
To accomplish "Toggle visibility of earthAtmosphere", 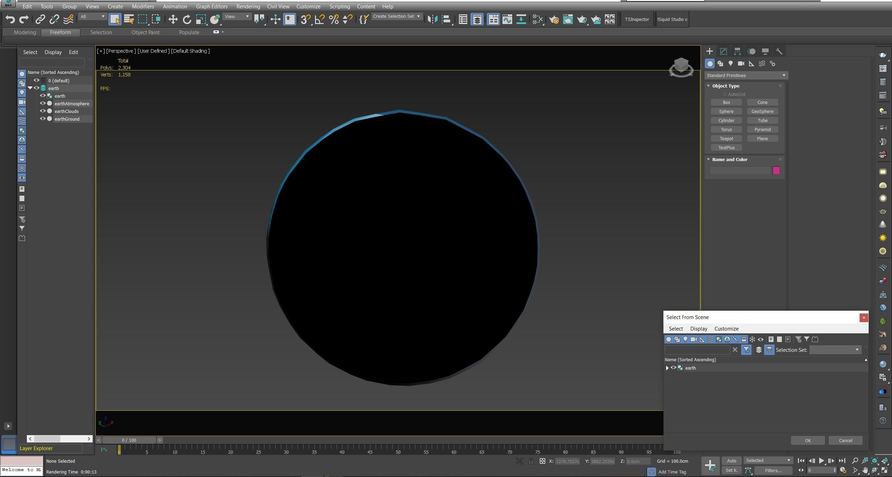I will click(x=43, y=104).
